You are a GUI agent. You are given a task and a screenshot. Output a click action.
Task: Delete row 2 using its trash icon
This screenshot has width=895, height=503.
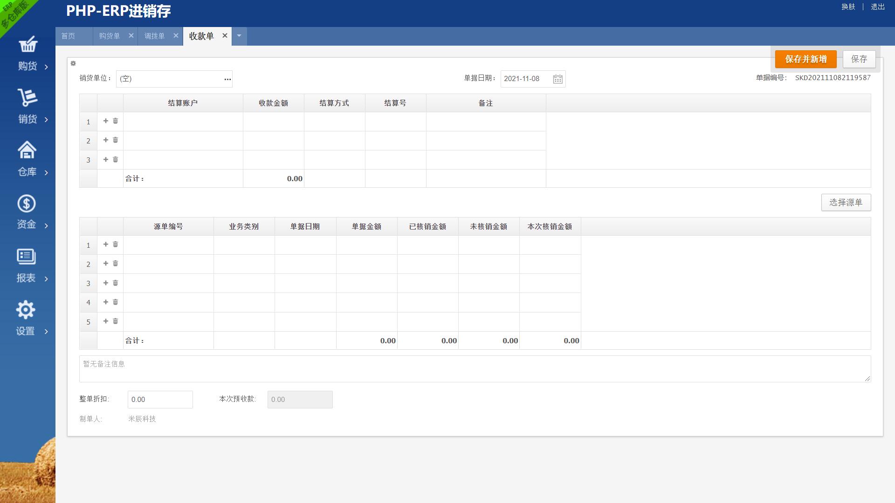[116, 140]
